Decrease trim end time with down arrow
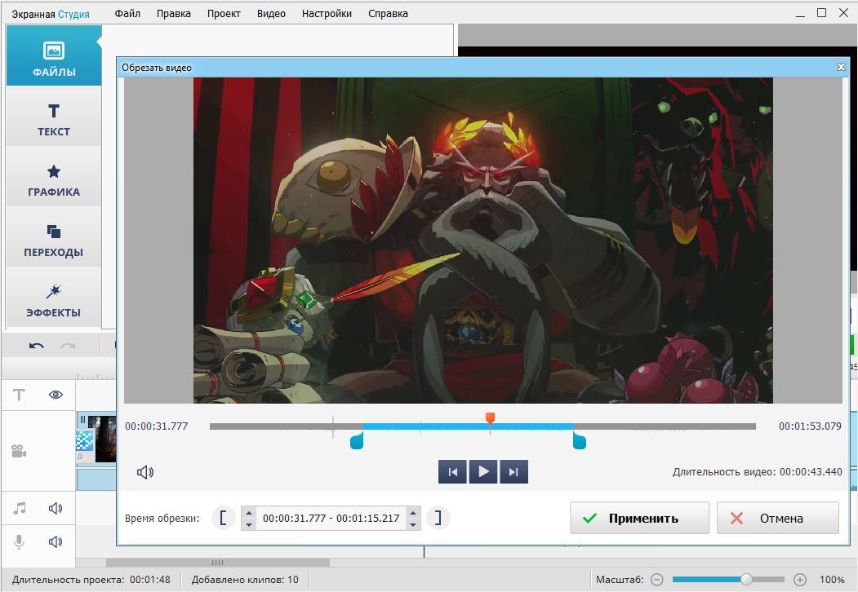858x592 pixels. coord(413,524)
